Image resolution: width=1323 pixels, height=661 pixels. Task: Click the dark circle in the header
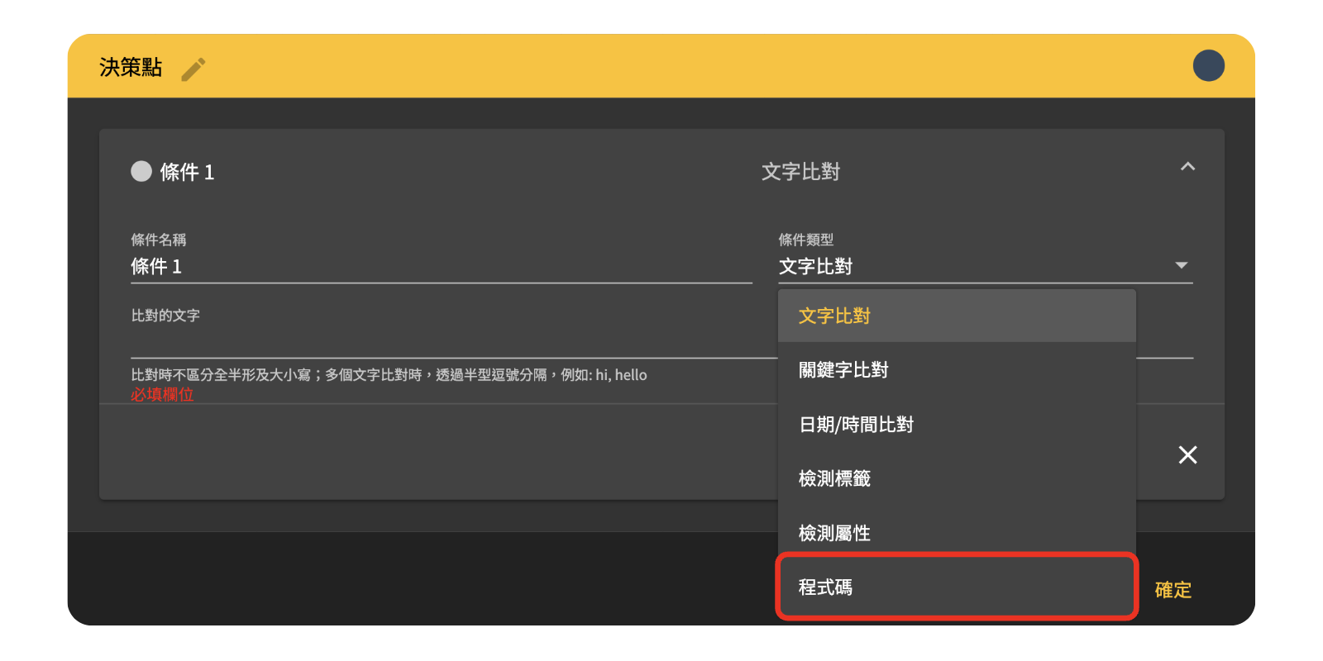click(x=1208, y=66)
